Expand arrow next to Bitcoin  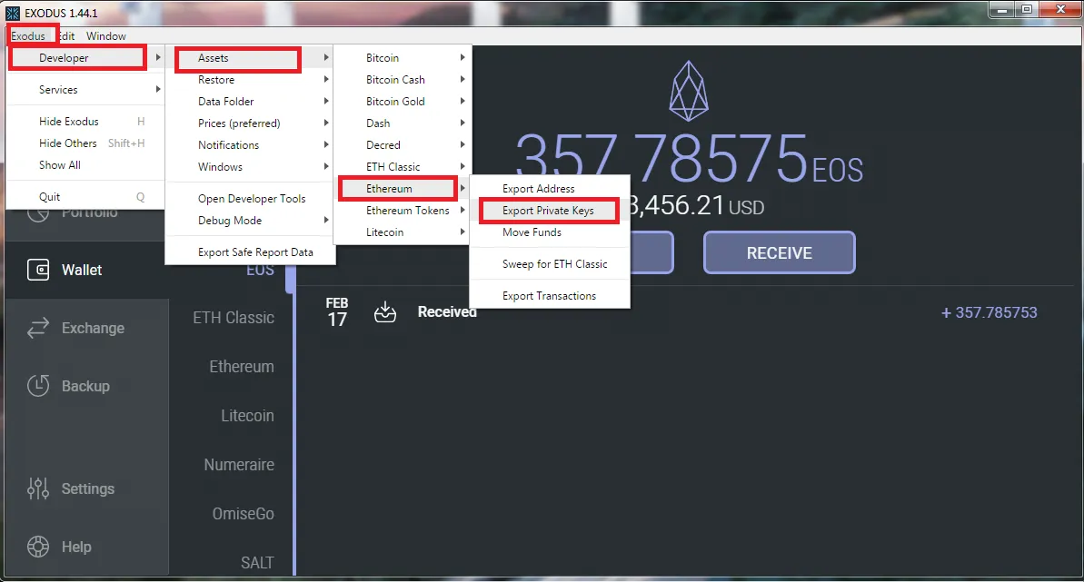click(462, 58)
